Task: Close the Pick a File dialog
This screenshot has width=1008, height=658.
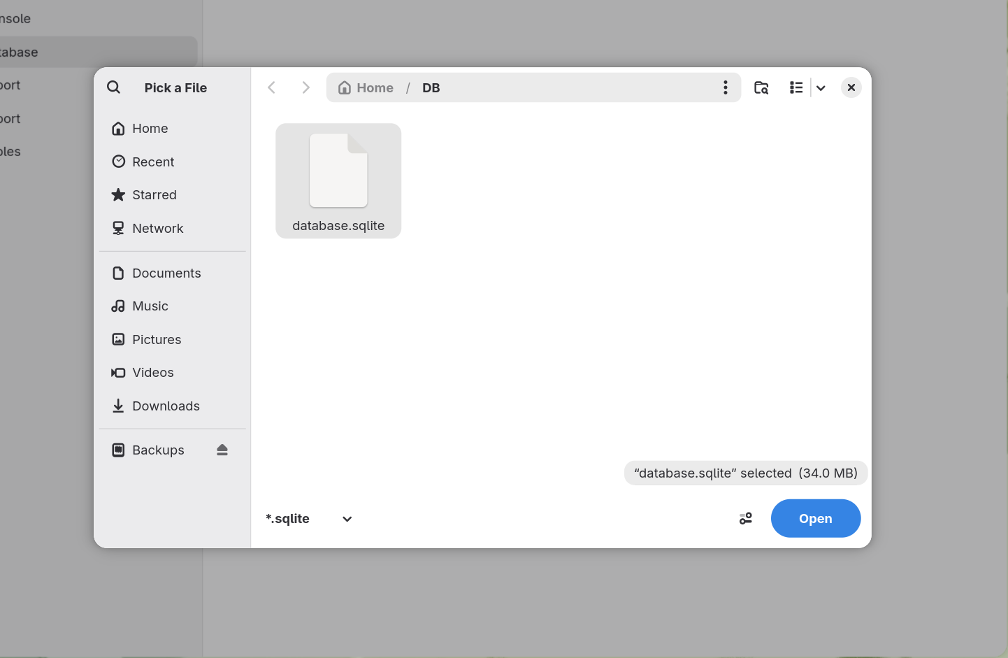Action: point(851,87)
